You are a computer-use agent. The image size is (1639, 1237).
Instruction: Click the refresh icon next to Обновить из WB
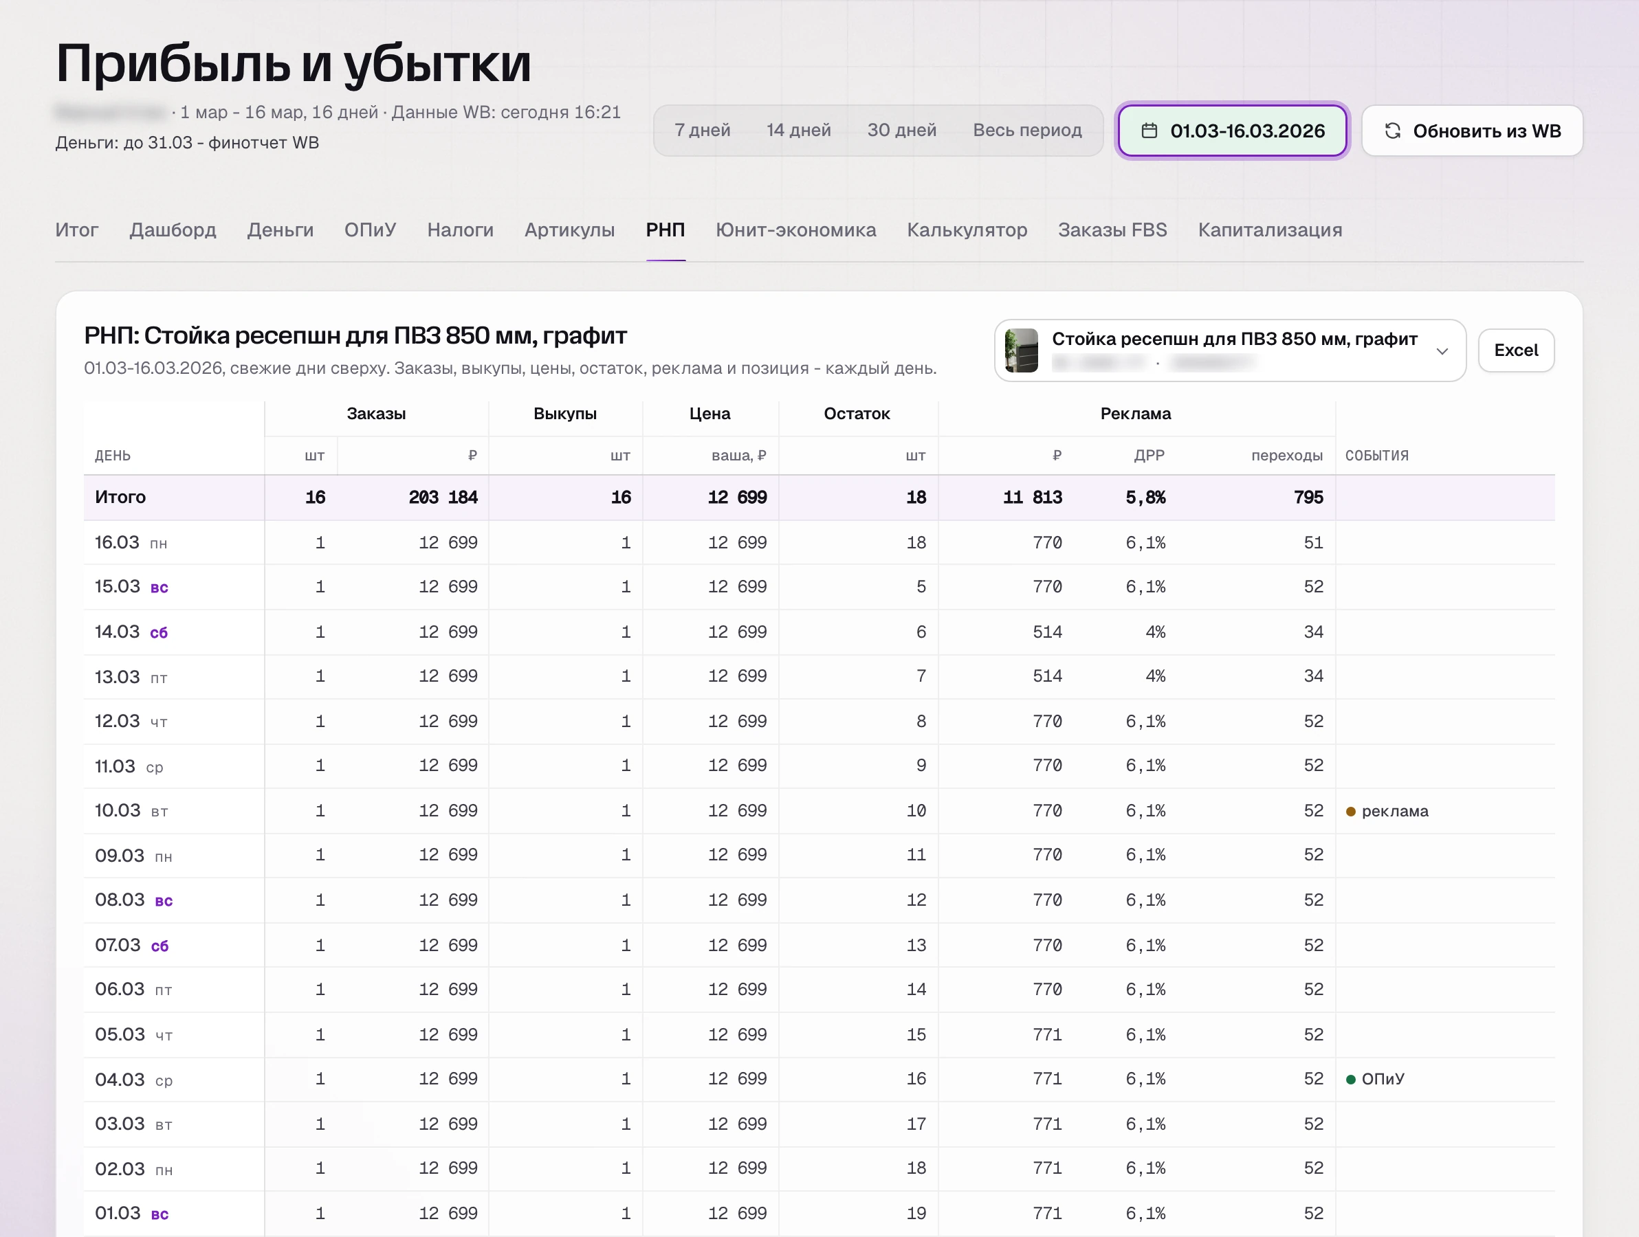tap(1392, 131)
